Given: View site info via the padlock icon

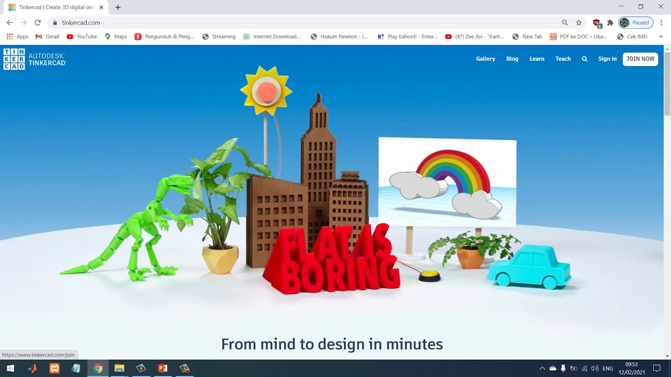Looking at the screenshot, I should (55, 23).
